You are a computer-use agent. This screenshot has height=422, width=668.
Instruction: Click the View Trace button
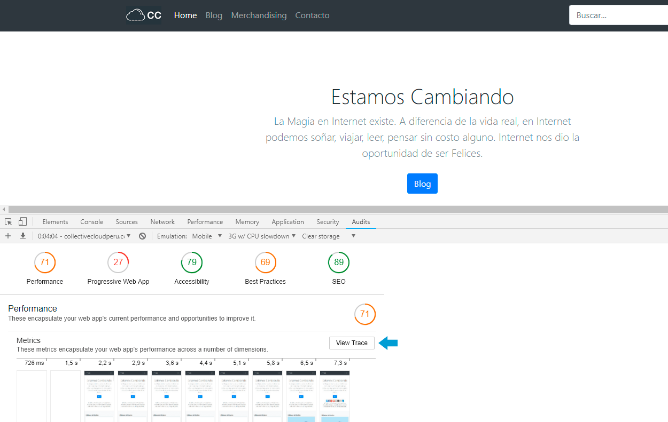coord(352,343)
